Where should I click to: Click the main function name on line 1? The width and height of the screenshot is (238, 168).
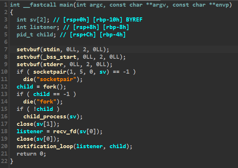pos(66,5)
